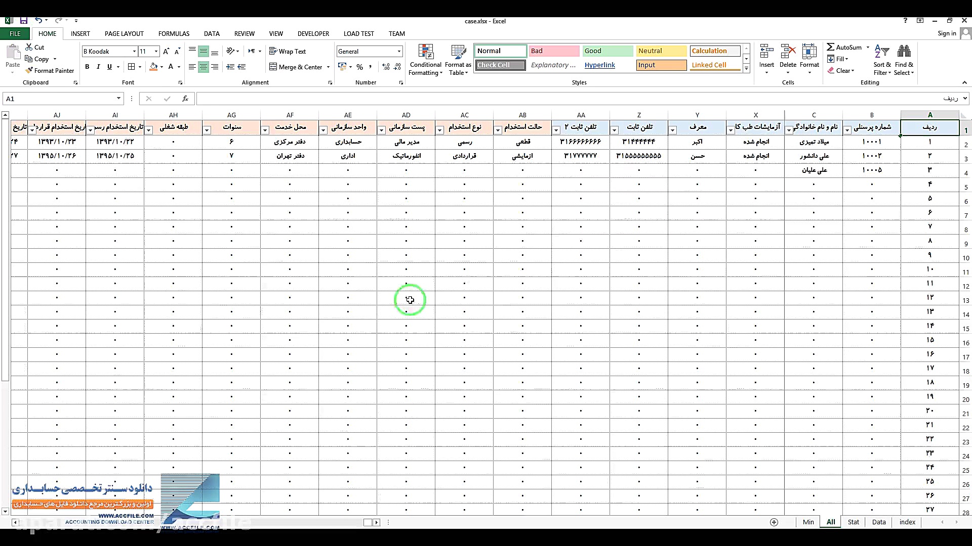Click the Format Painter brush icon

pos(29,70)
